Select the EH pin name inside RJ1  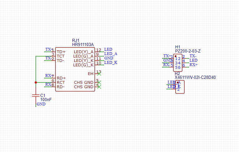pos(90,74)
